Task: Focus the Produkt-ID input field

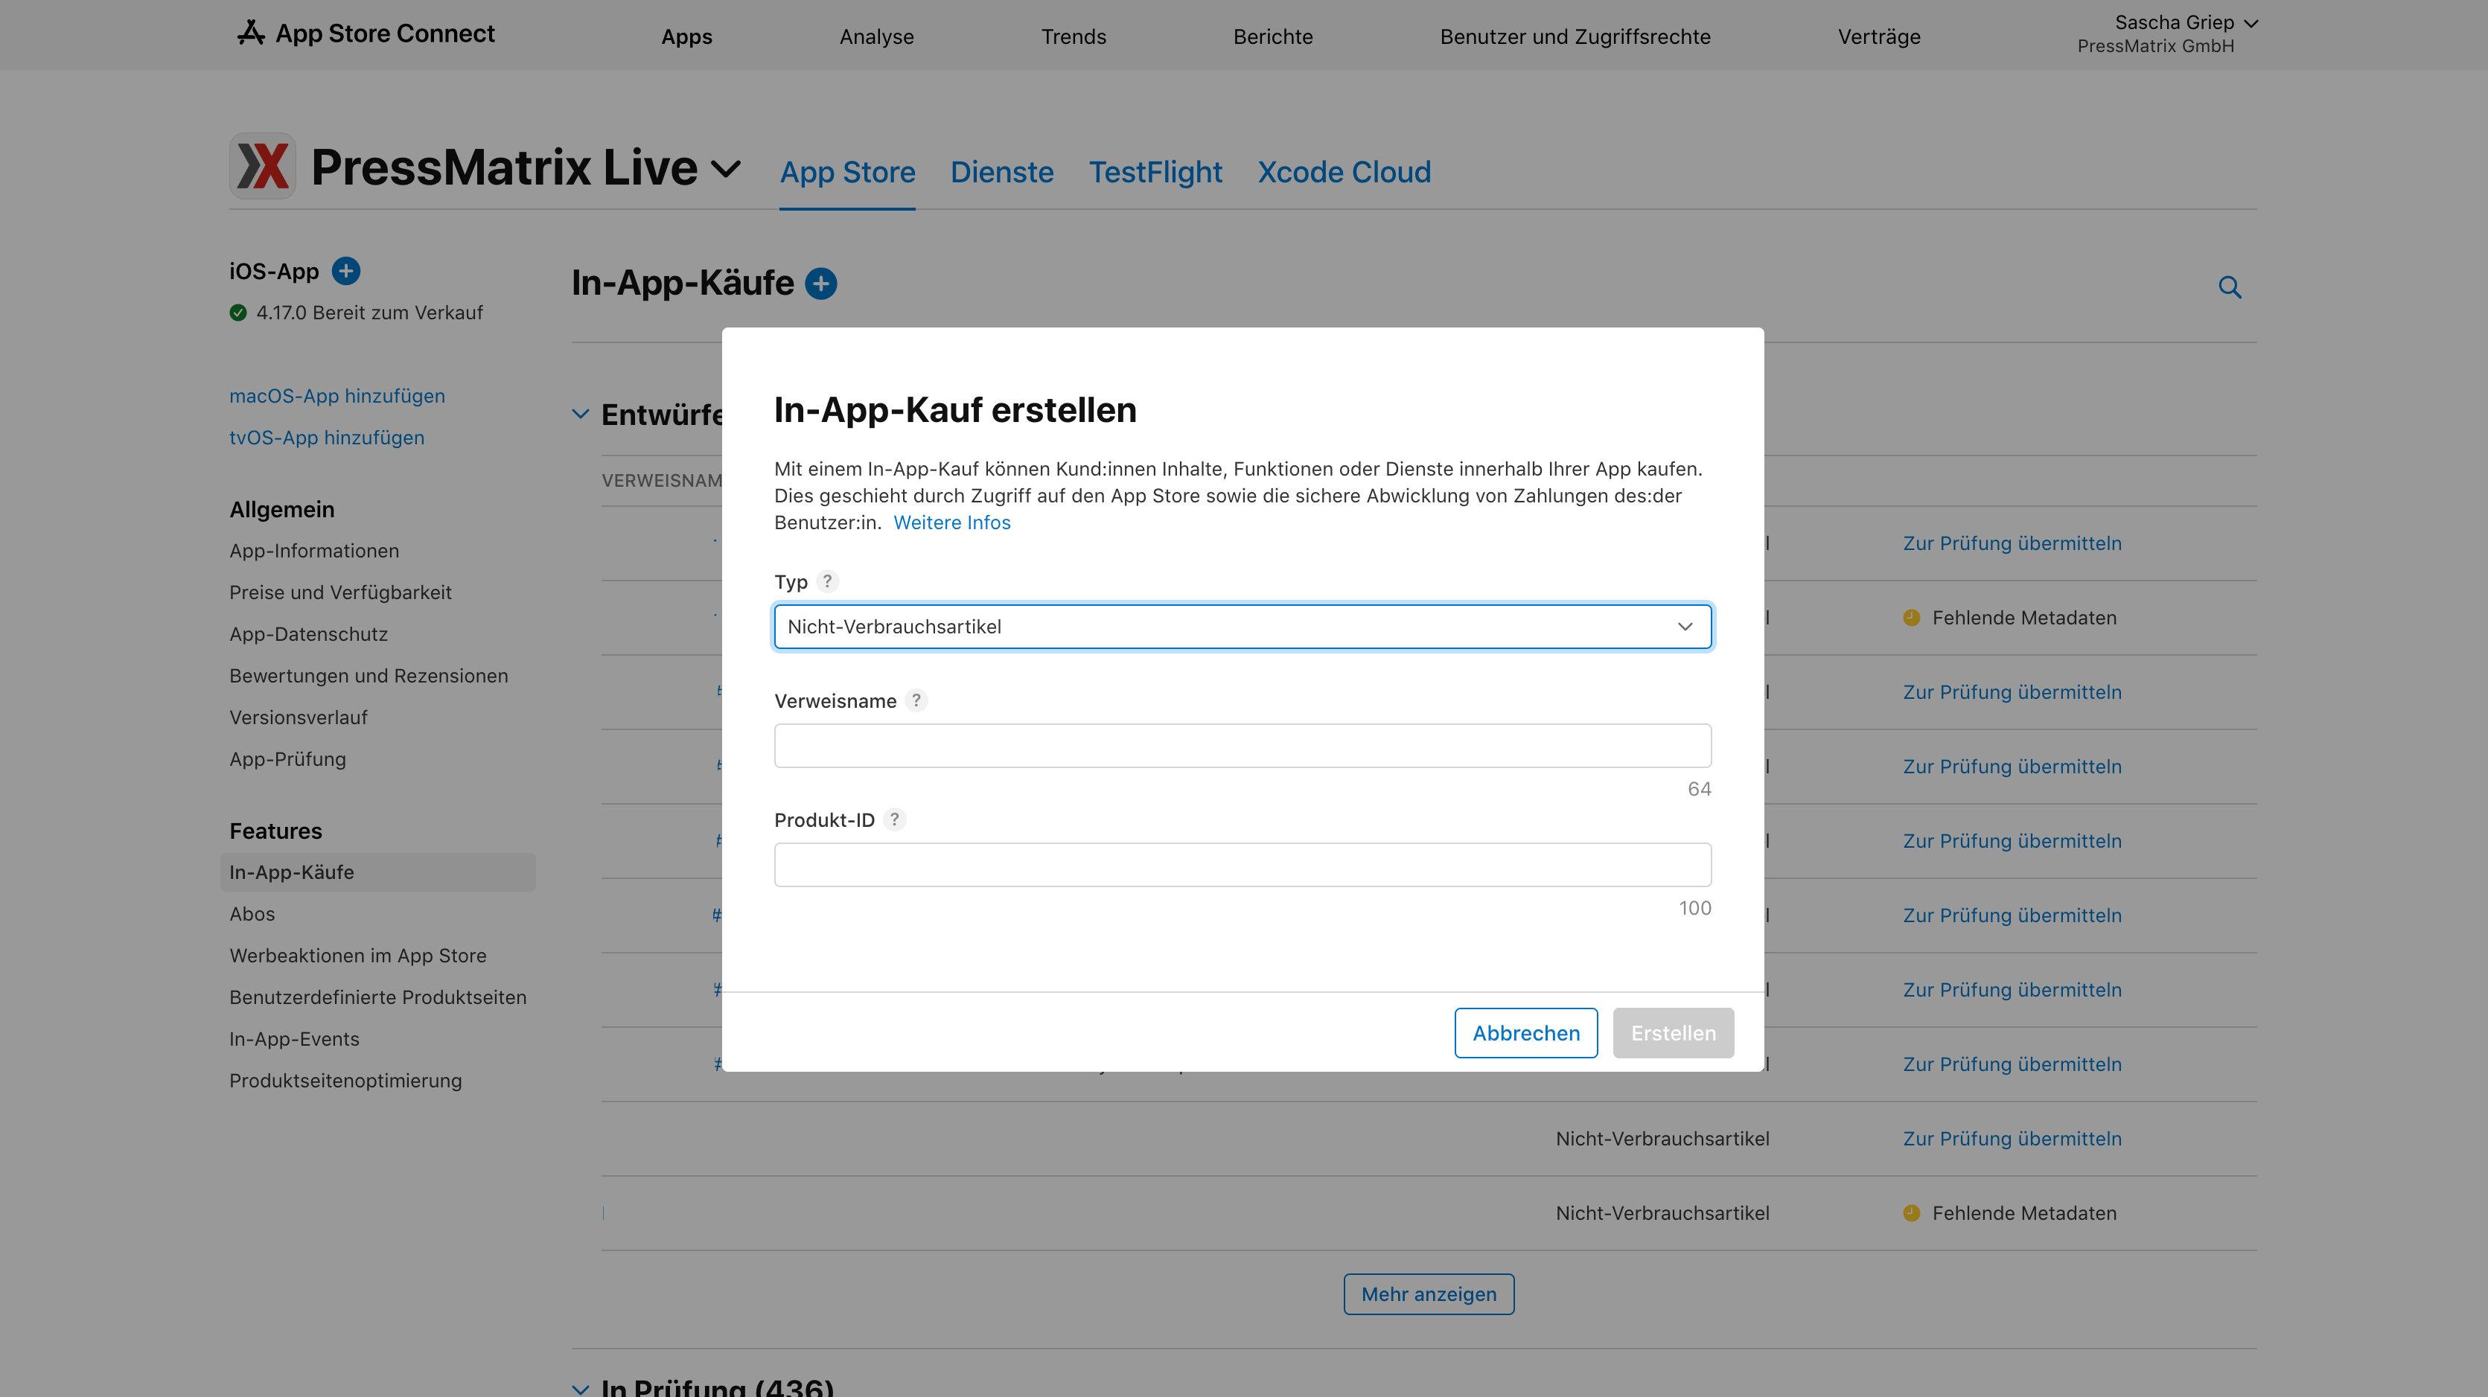Action: click(x=1242, y=864)
